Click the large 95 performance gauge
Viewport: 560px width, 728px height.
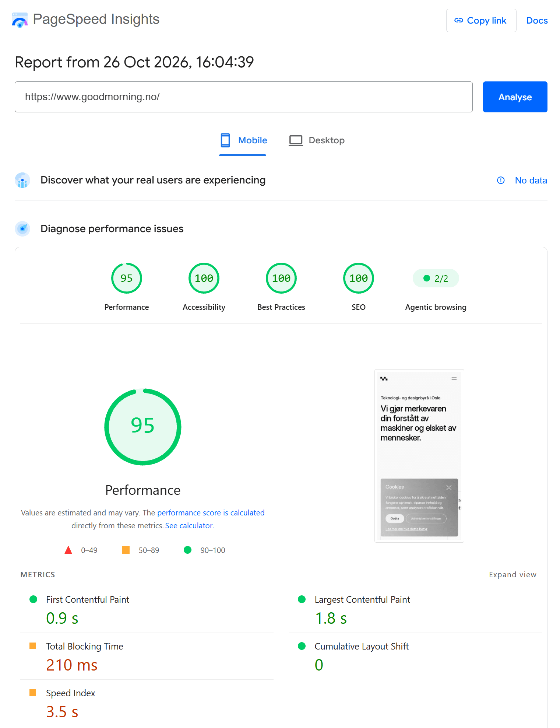[x=143, y=427]
